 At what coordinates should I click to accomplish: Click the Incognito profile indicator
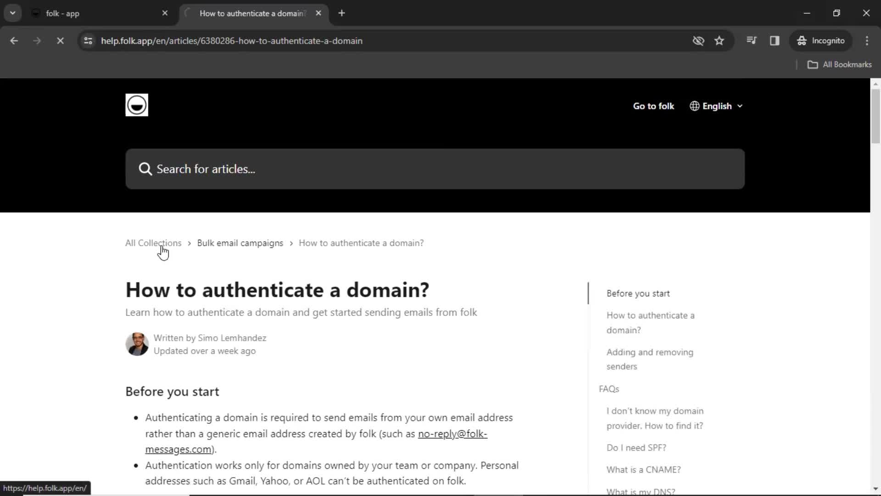821,41
